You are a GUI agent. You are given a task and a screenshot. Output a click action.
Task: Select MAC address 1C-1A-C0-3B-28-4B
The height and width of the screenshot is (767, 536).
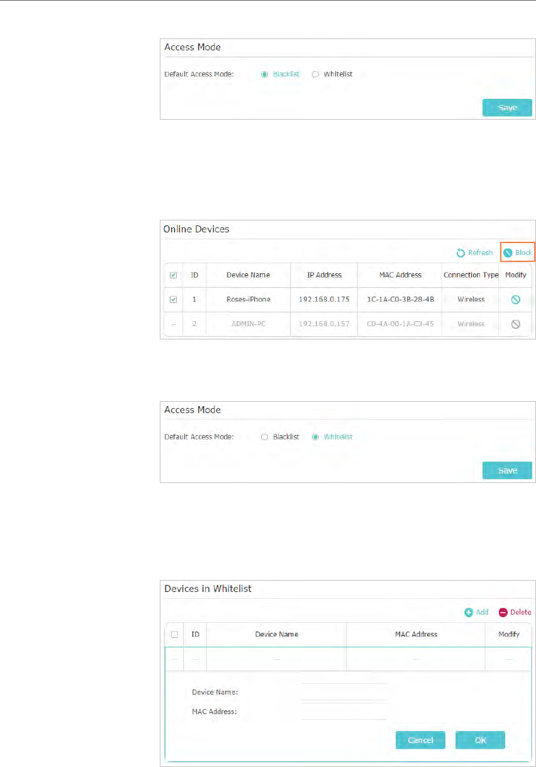pos(399,299)
